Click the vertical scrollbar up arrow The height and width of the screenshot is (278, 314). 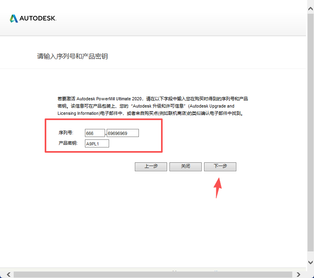[311, 8]
